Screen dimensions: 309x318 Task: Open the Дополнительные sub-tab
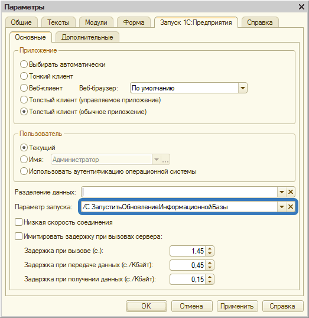point(87,37)
